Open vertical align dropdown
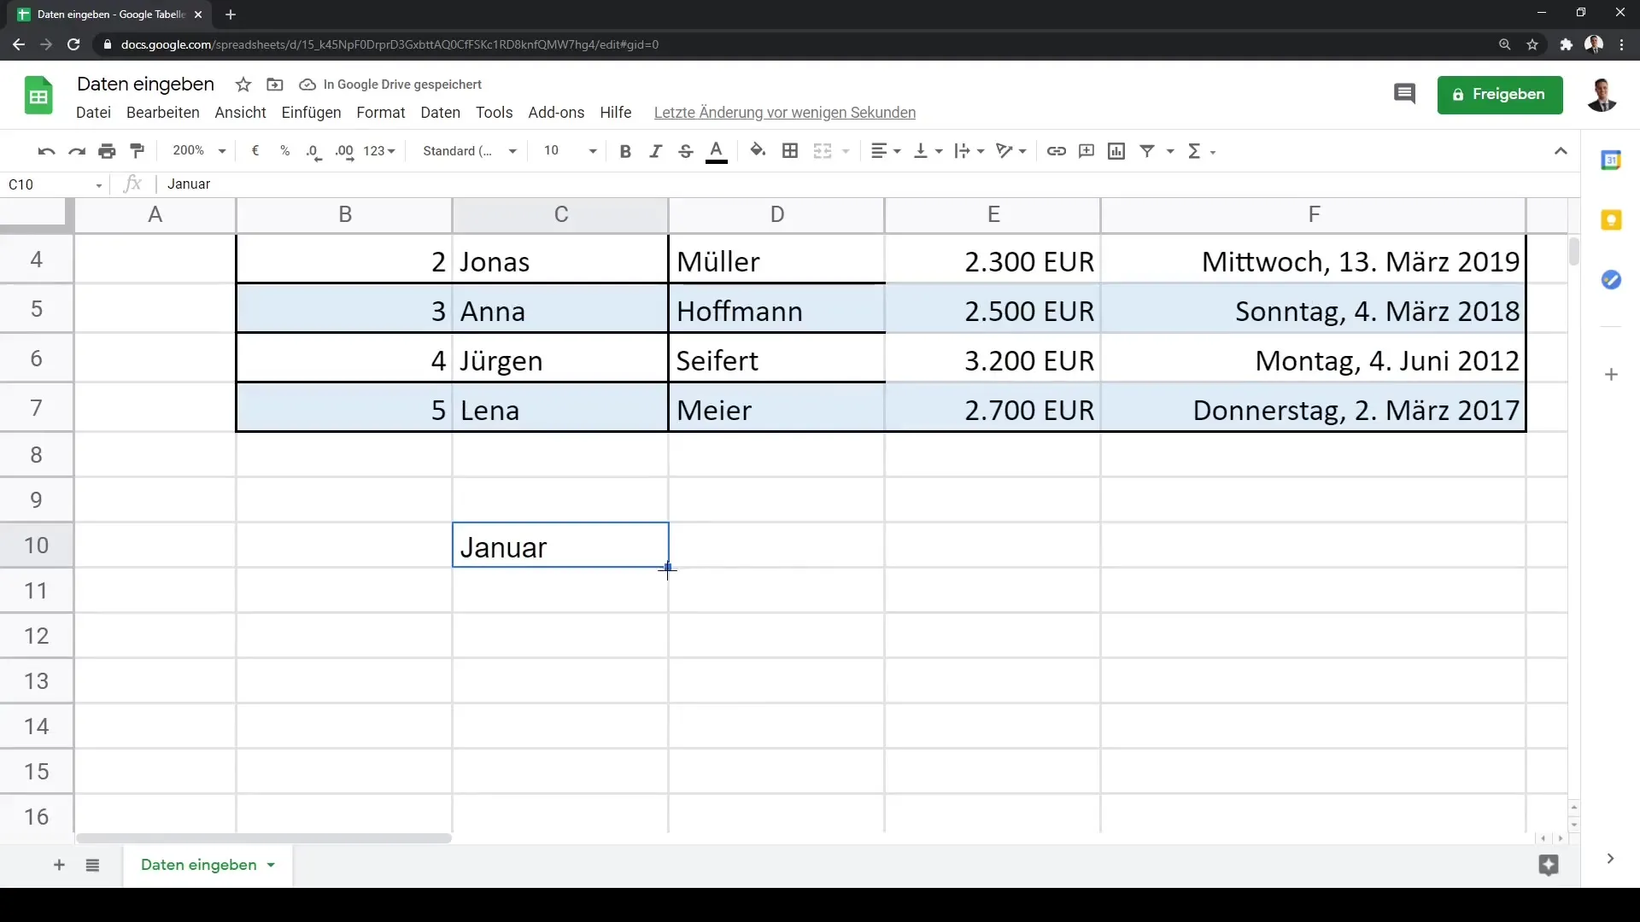Screen dimensions: 1640x922 pyautogui.click(x=928, y=151)
